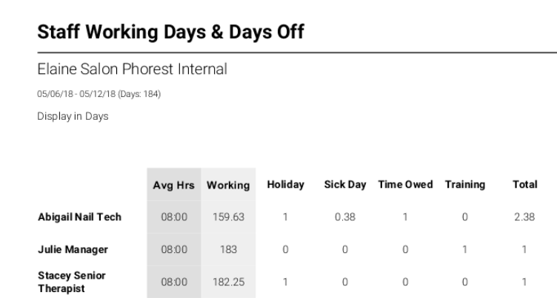557x298 pixels.
Task: Click the Total column header
Action: pos(524,184)
